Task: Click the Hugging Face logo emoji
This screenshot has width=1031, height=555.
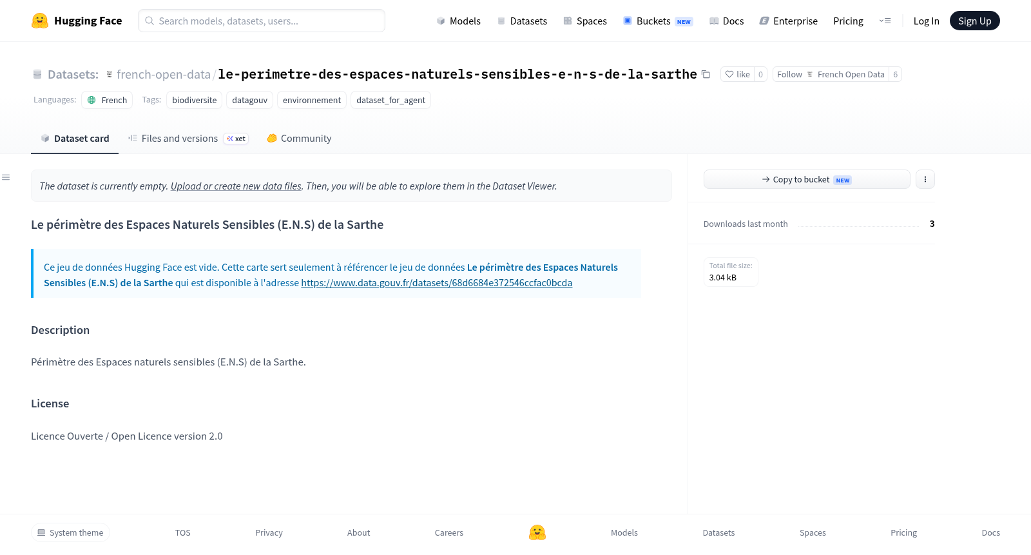Action: (40, 21)
